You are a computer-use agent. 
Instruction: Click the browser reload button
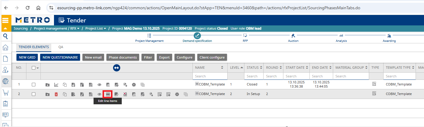(x=28, y=8)
